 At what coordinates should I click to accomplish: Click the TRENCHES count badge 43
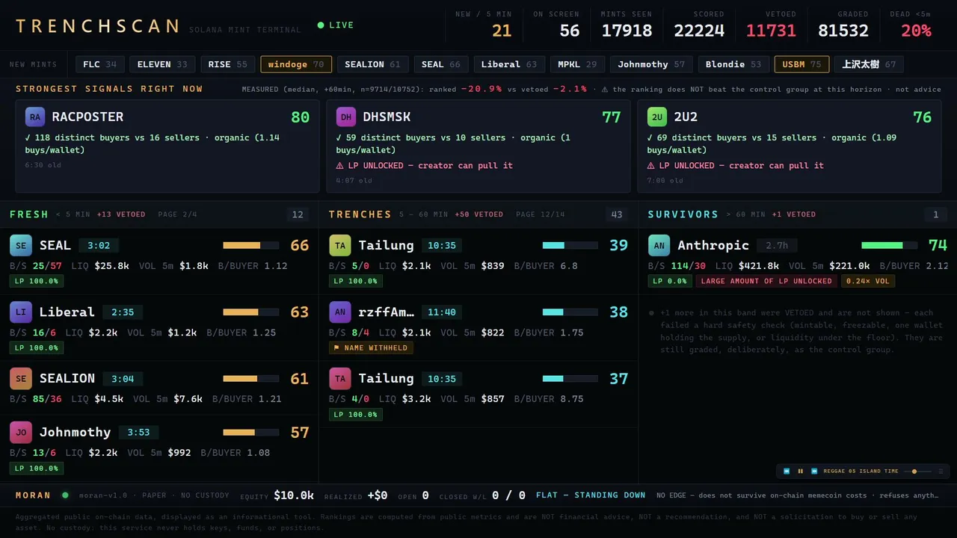pyautogui.click(x=617, y=214)
